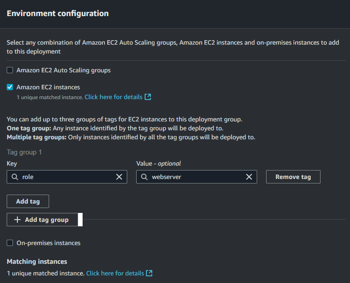Viewport: 350px width, 283px height.
Task: Click the Environment configuration heading
Action: (58, 13)
